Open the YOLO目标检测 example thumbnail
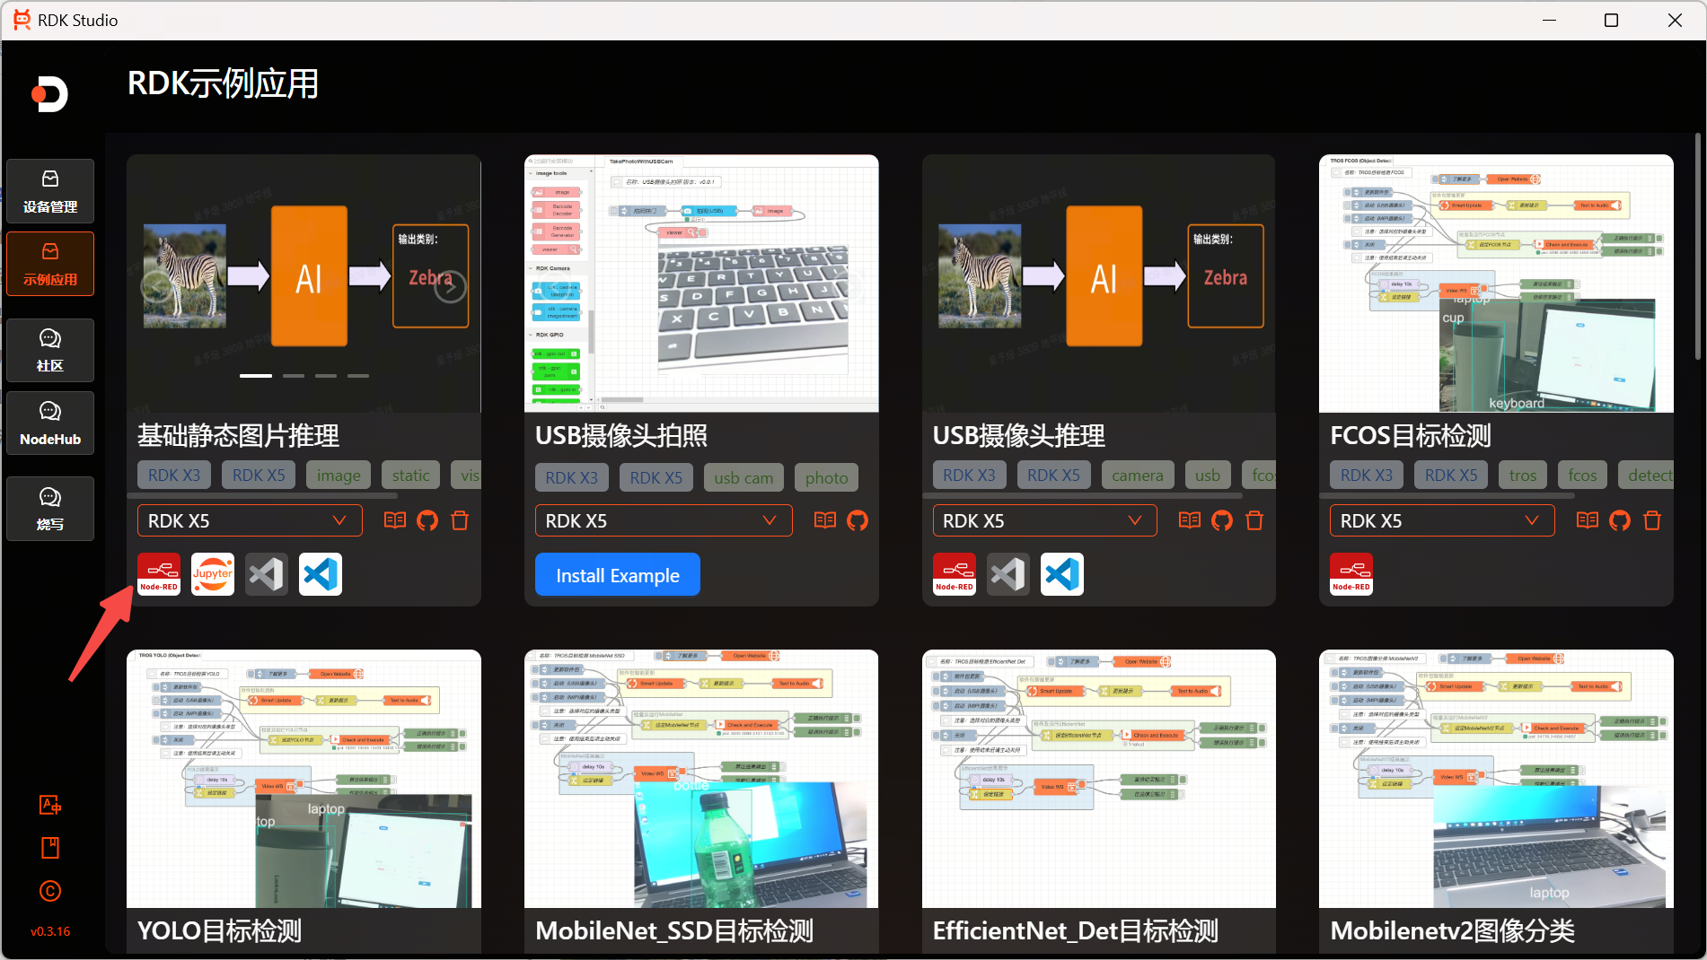This screenshot has height=960, width=1707. 304,779
